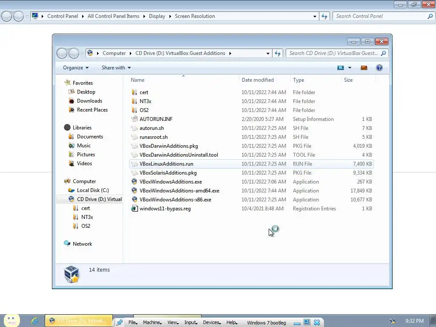
Task: Click All Control Panel Items breadcrumb
Action: [113, 16]
